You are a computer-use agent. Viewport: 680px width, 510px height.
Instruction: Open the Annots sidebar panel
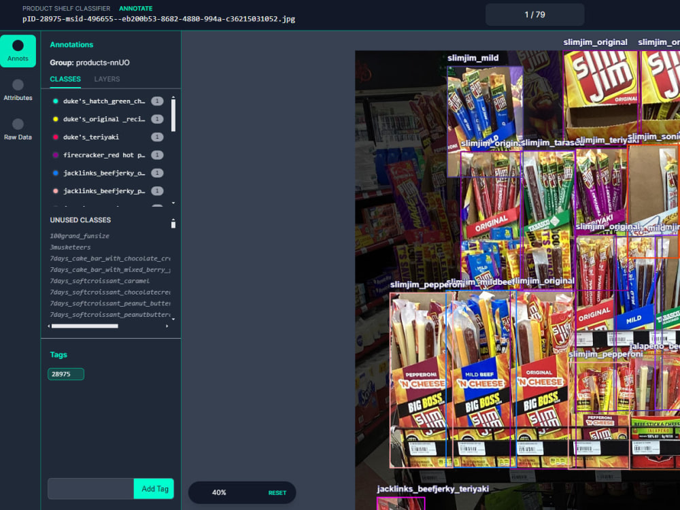pyautogui.click(x=18, y=51)
